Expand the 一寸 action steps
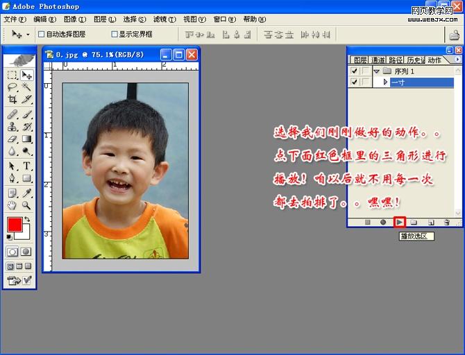The height and width of the screenshot is (355, 465). [385, 82]
